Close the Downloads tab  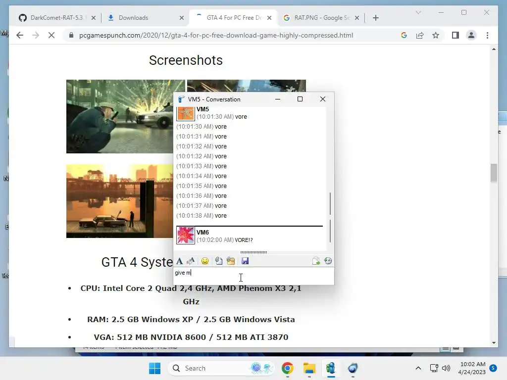[182, 18]
